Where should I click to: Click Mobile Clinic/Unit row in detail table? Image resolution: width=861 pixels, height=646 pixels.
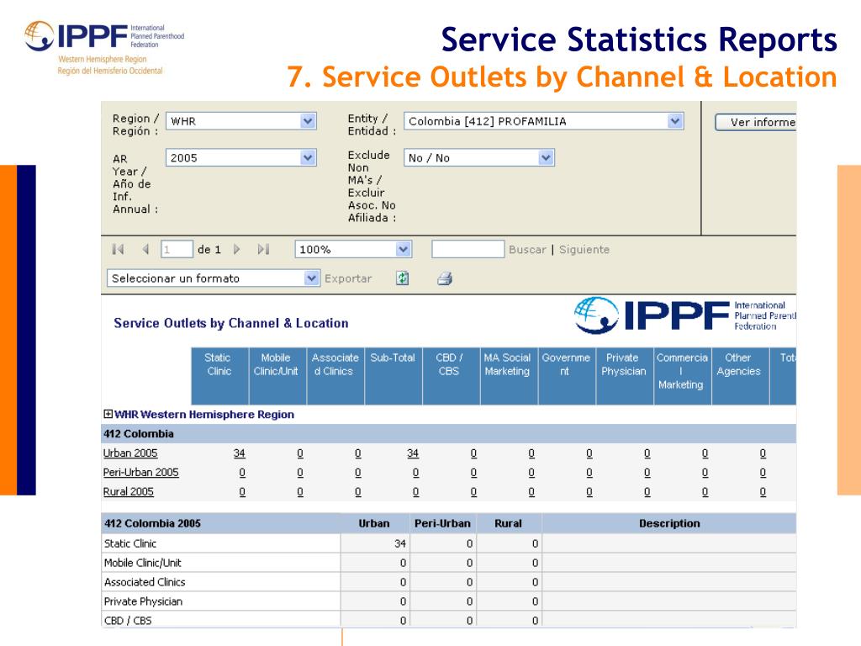[x=449, y=563]
